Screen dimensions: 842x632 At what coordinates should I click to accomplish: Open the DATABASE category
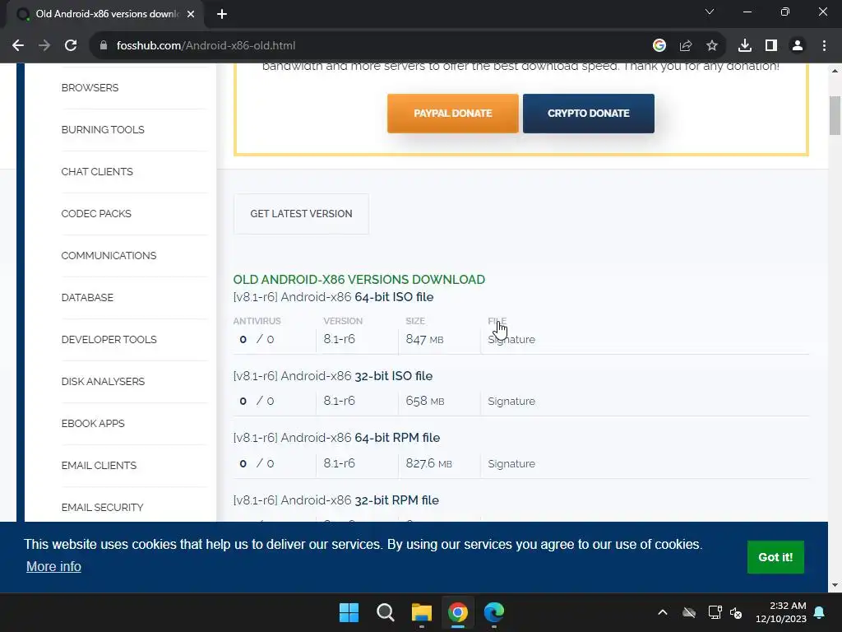[87, 297]
